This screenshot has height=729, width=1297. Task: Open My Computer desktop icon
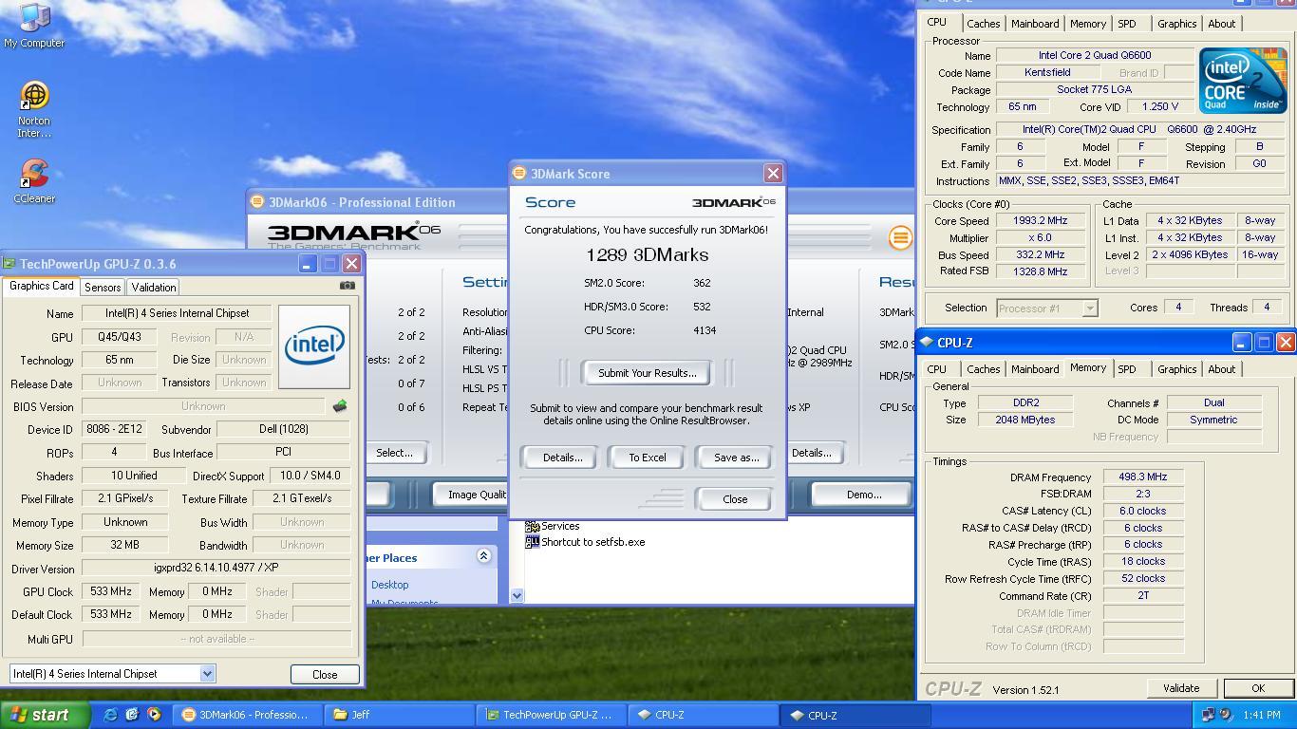34,25
